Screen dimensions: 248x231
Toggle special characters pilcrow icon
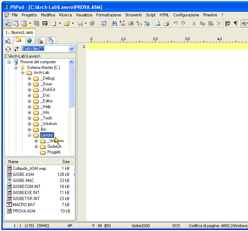pos(236,24)
